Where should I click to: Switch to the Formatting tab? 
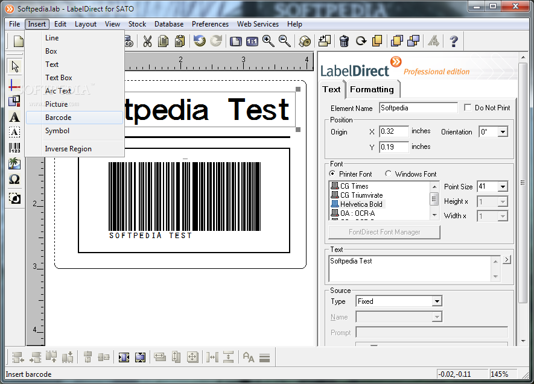tap(372, 89)
